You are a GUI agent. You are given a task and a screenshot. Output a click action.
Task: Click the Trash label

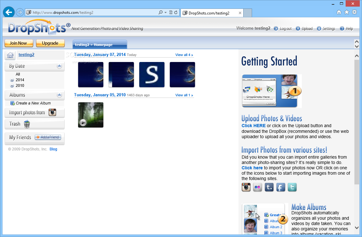pos(15,124)
